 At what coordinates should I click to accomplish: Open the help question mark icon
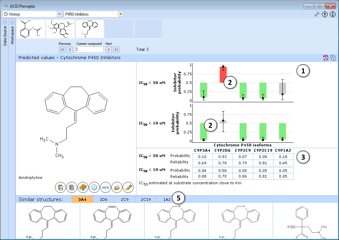coord(325,15)
